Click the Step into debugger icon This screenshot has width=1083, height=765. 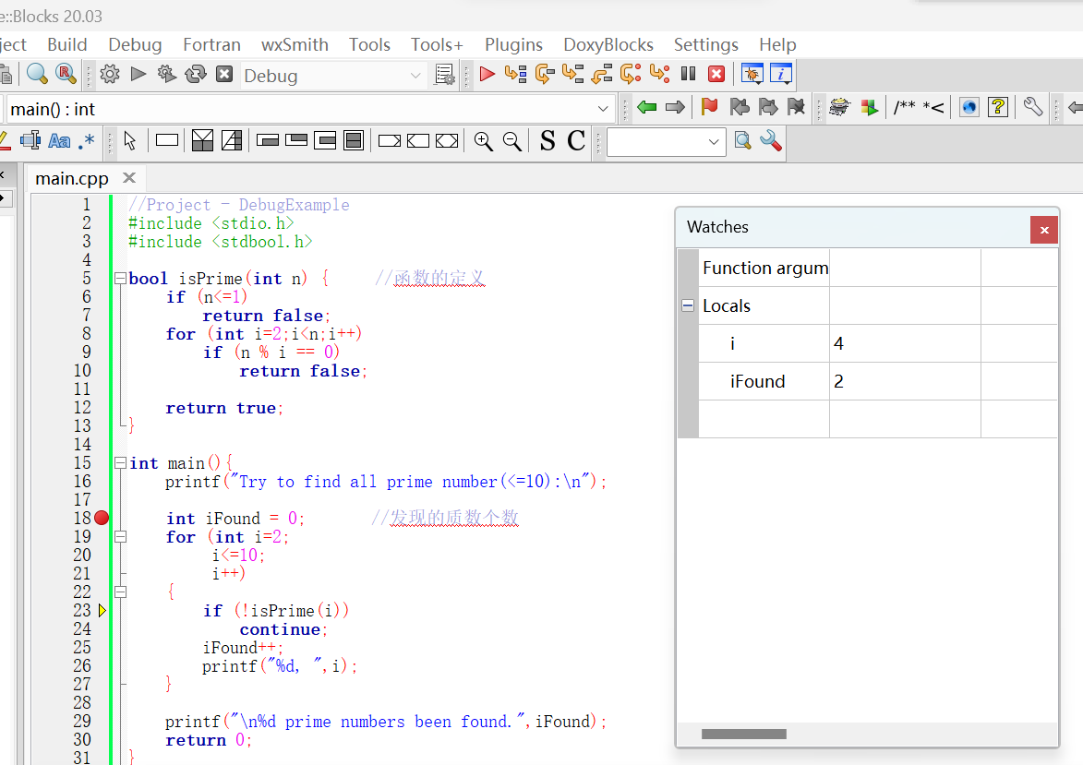(x=572, y=74)
